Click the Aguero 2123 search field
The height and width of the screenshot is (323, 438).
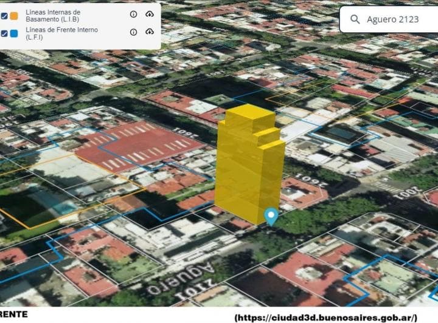coord(389,19)
